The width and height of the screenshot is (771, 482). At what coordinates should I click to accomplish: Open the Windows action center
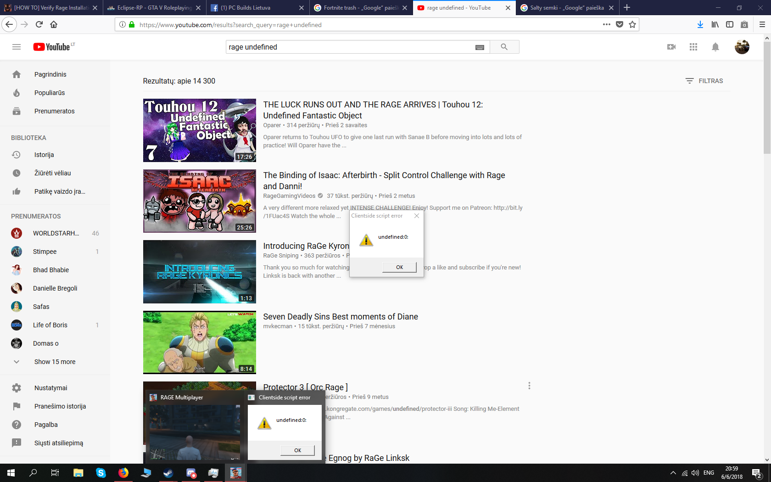click(x=757, y=473)
